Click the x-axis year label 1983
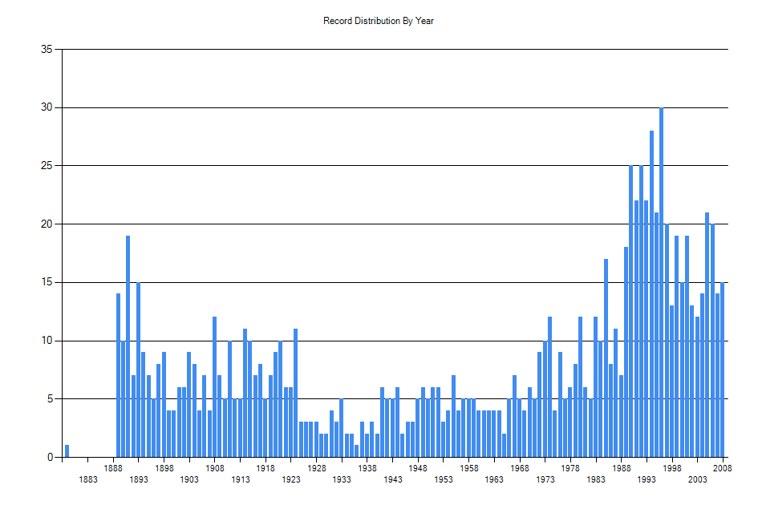The image size is (758, 505). coord(596,479)
